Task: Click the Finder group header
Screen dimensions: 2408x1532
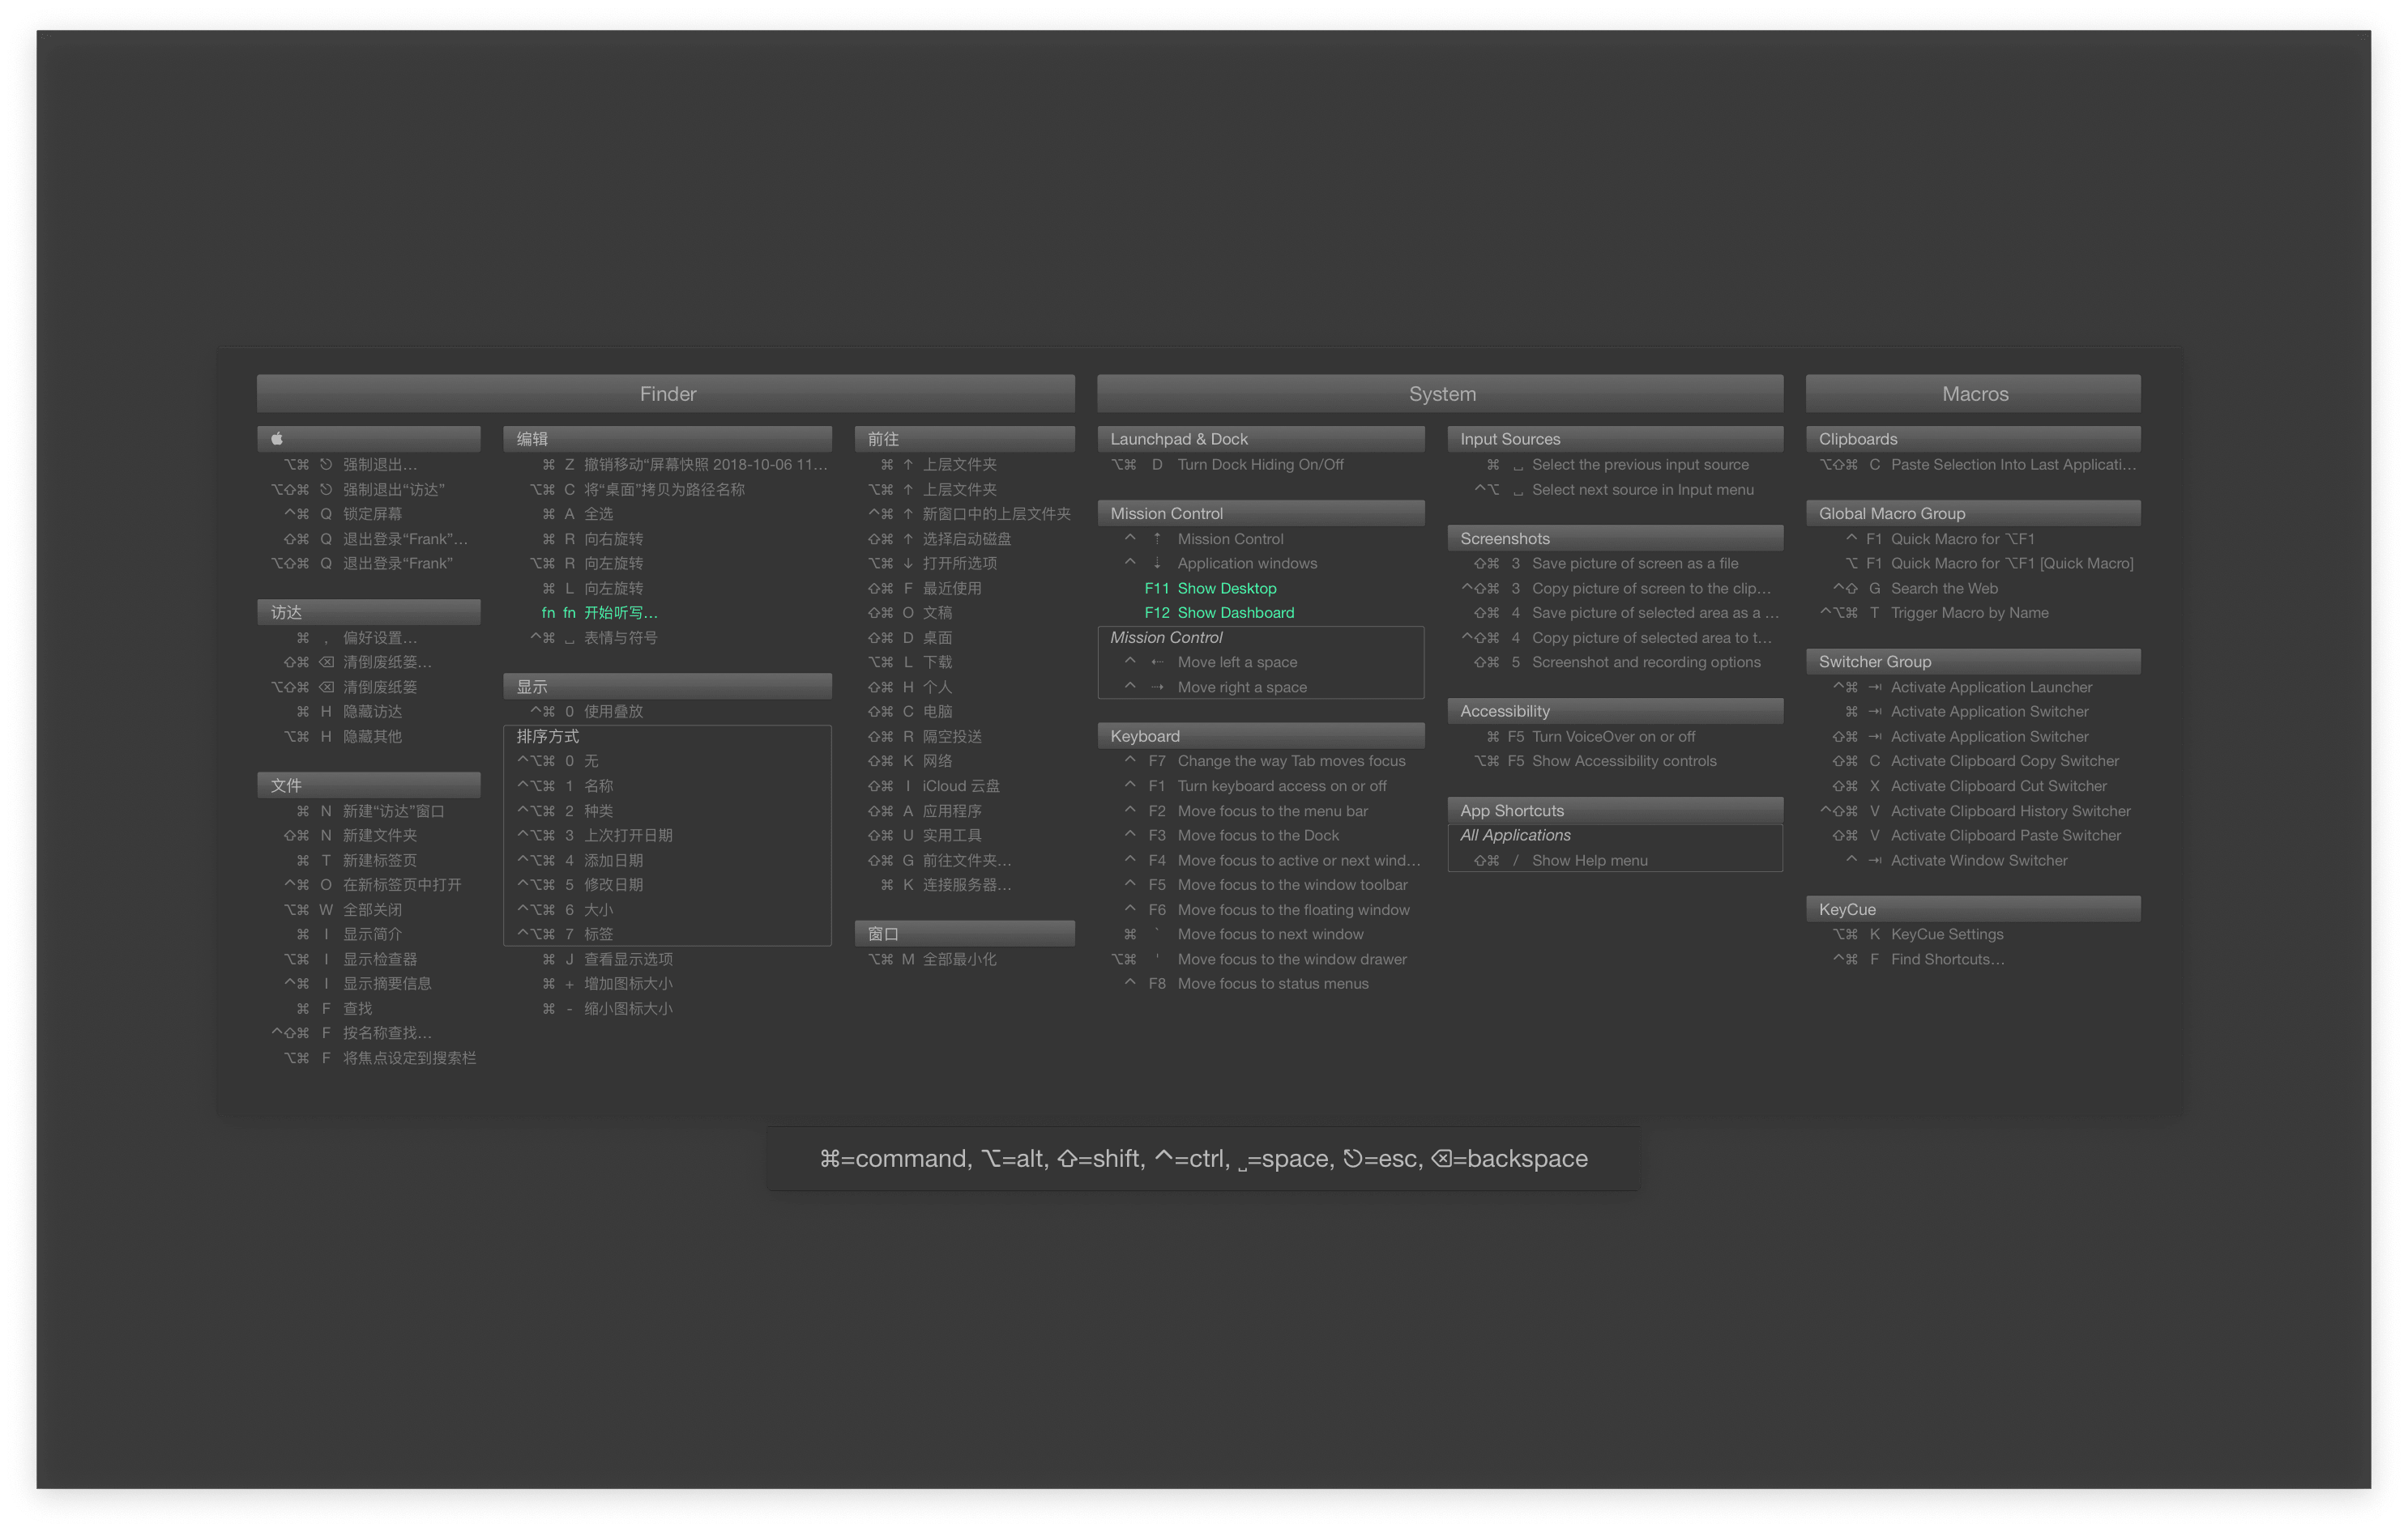Action: point(666,394)
